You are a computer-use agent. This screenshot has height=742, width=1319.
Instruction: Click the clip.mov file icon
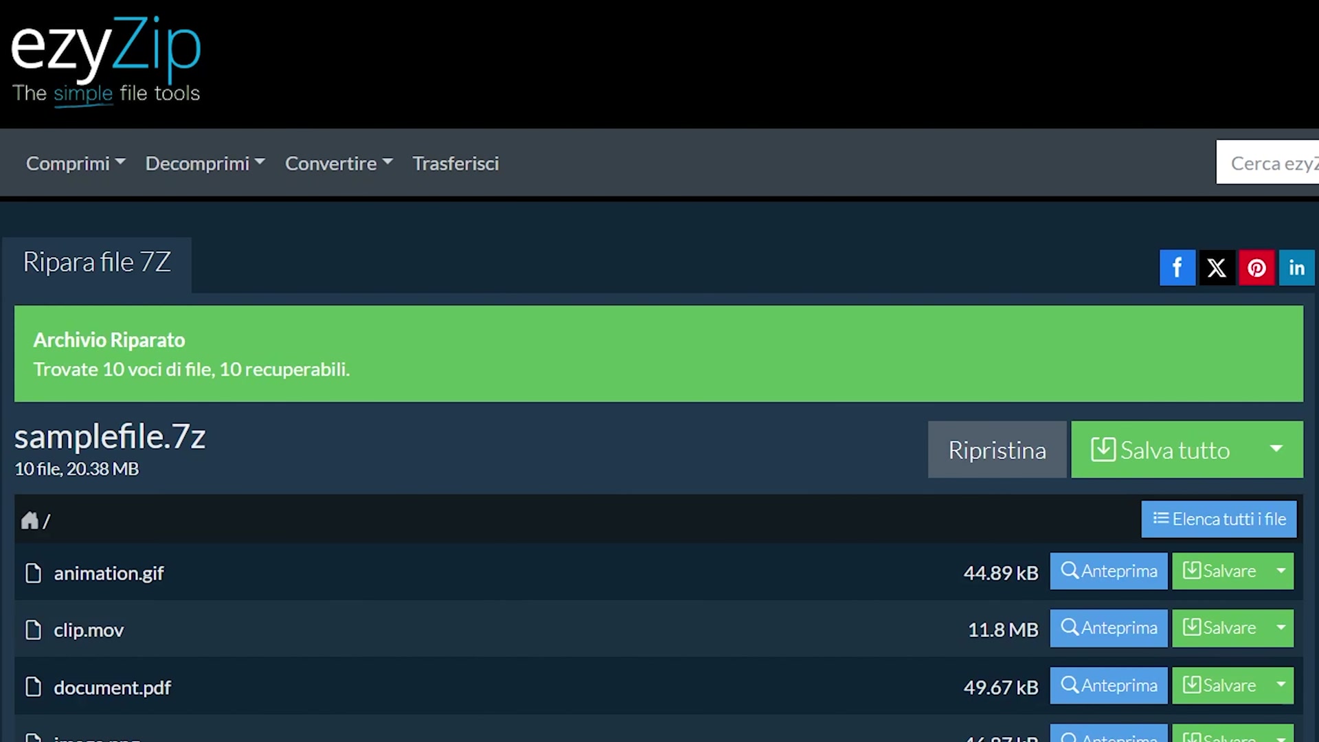click(33, 630)
